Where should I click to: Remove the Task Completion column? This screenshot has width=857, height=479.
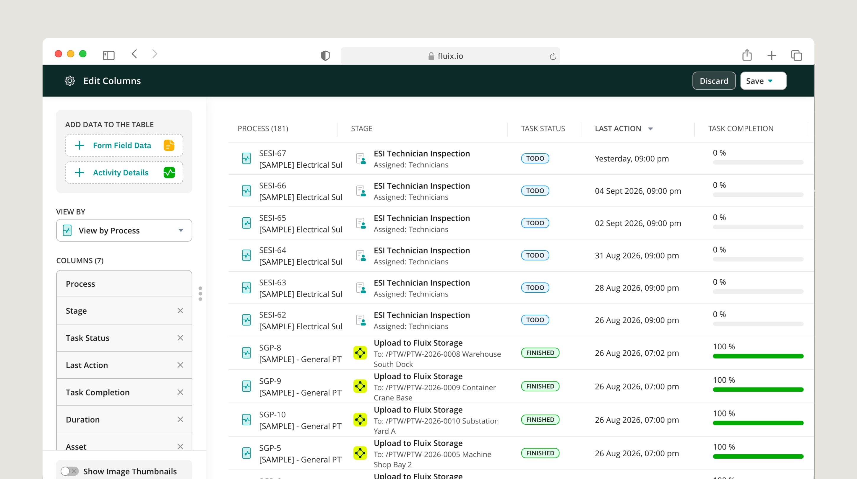click(180, 392)
